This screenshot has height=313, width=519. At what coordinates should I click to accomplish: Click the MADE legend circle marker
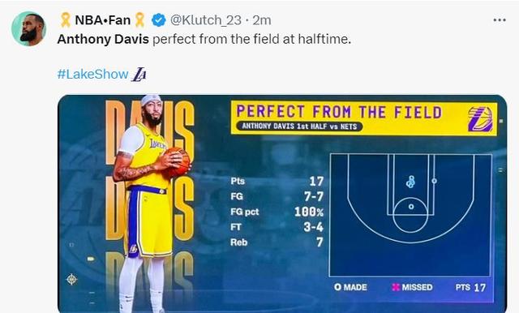(337, 287)
